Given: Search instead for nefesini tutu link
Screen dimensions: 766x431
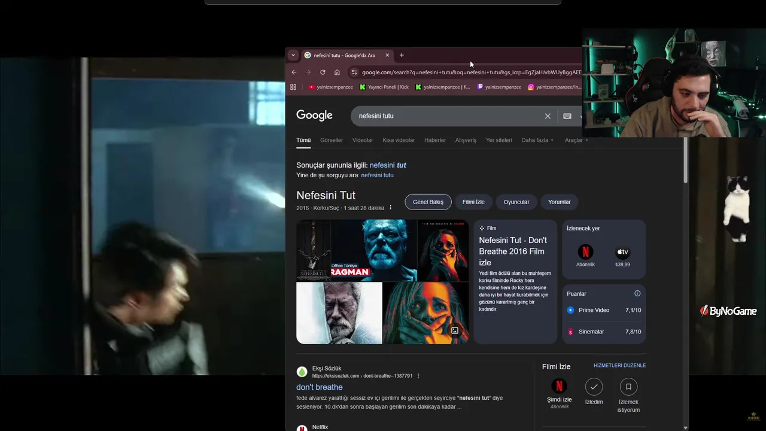Looking at the screenshot, I should (377, 175).
